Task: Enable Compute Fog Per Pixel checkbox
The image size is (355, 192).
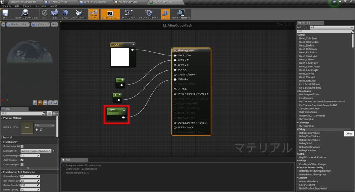Action: point(22,164)
